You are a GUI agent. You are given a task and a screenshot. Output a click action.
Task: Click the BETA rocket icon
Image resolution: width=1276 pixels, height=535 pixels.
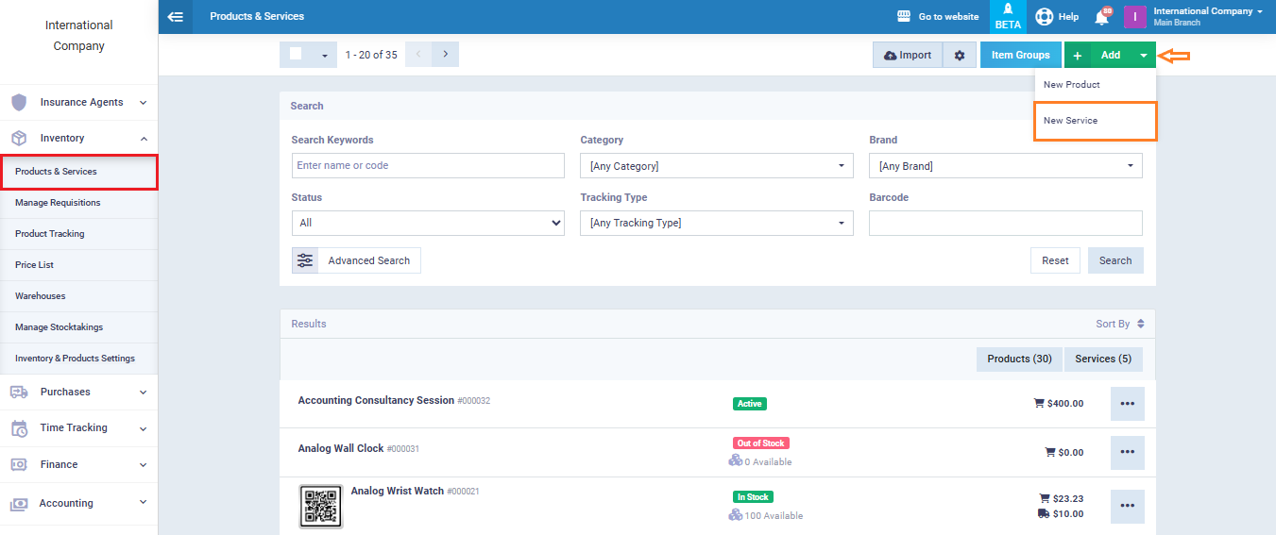[x=1008, y=16]
